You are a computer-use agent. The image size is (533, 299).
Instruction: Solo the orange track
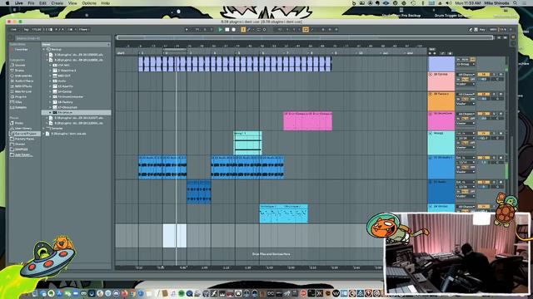click(x=495, y=94)
